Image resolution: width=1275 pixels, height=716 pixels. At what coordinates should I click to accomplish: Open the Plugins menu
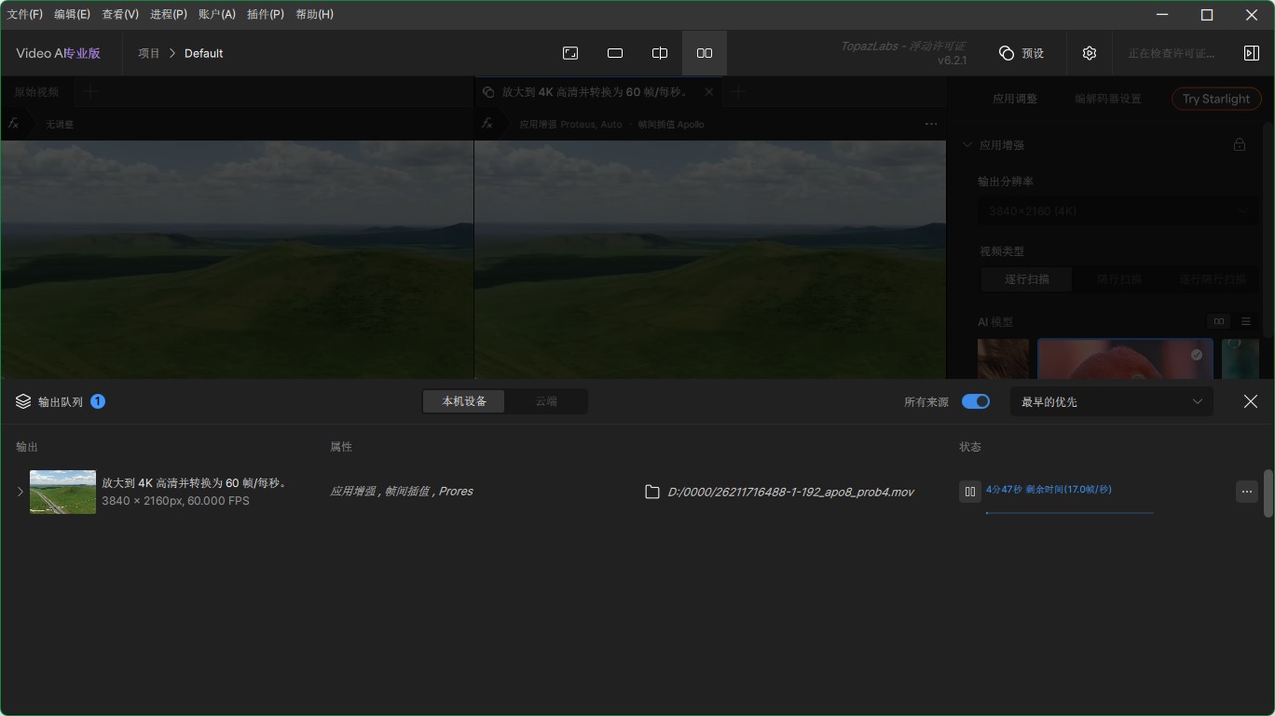tap(265, 14)
